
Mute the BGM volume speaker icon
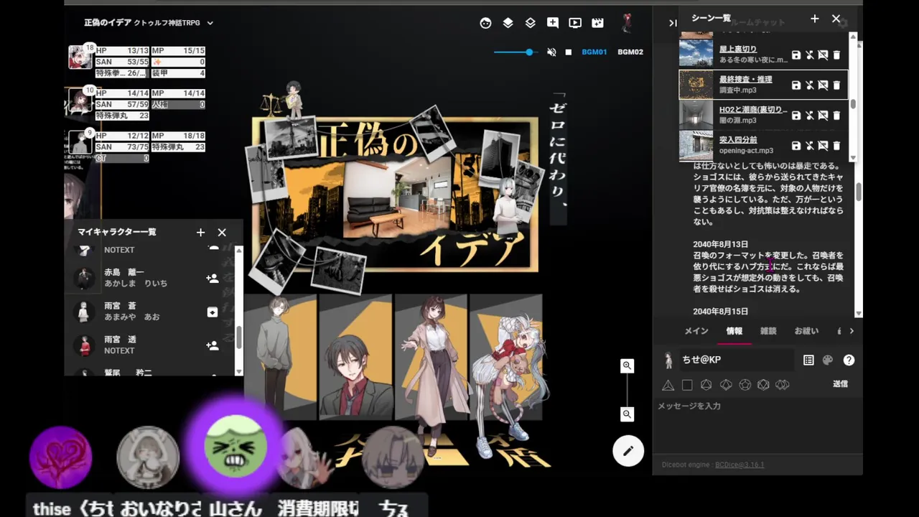point(551,52)
